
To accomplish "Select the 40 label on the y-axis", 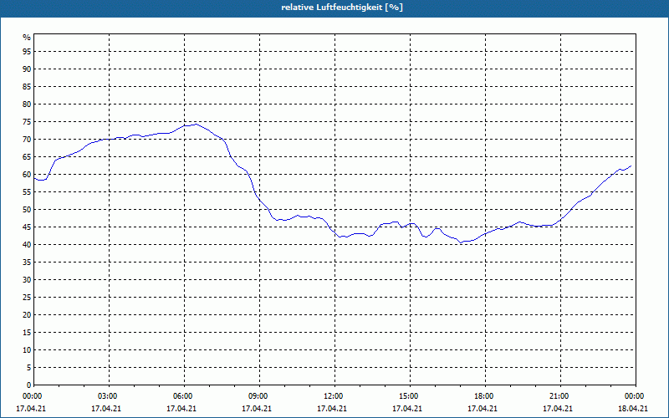I will (27, 245).
